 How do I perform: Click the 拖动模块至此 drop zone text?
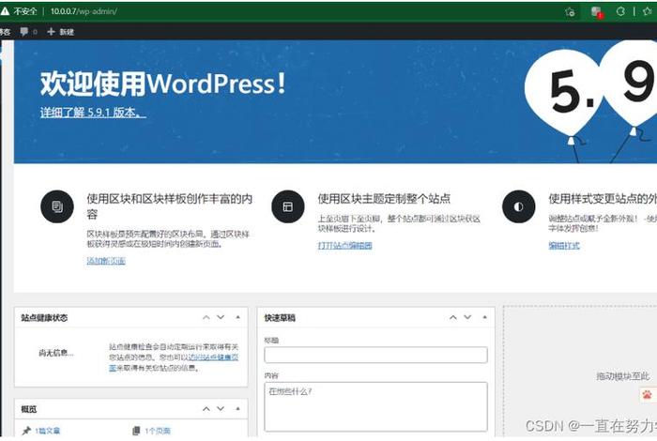(623, 376)
